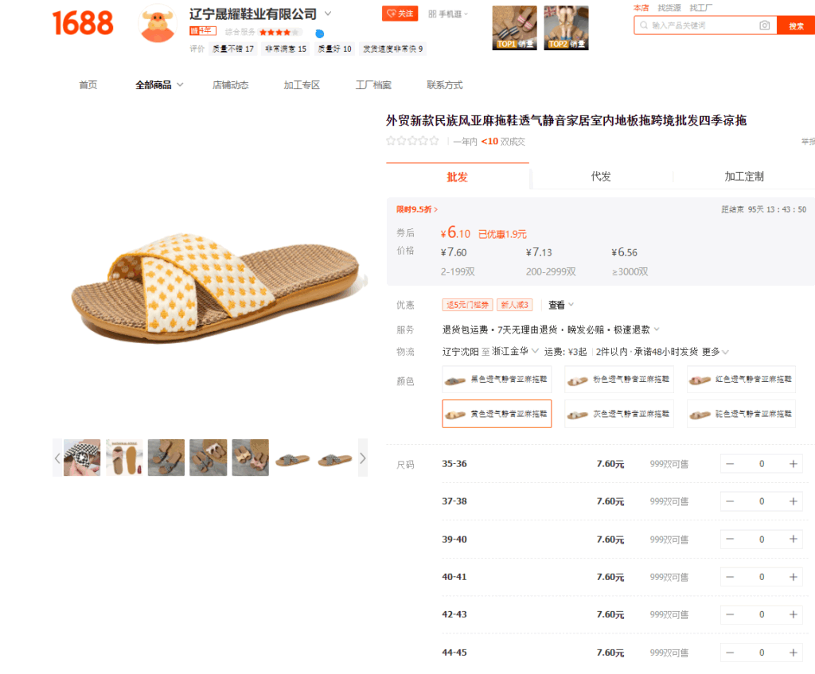Click the store mascot avatar icon

point(158,25)
